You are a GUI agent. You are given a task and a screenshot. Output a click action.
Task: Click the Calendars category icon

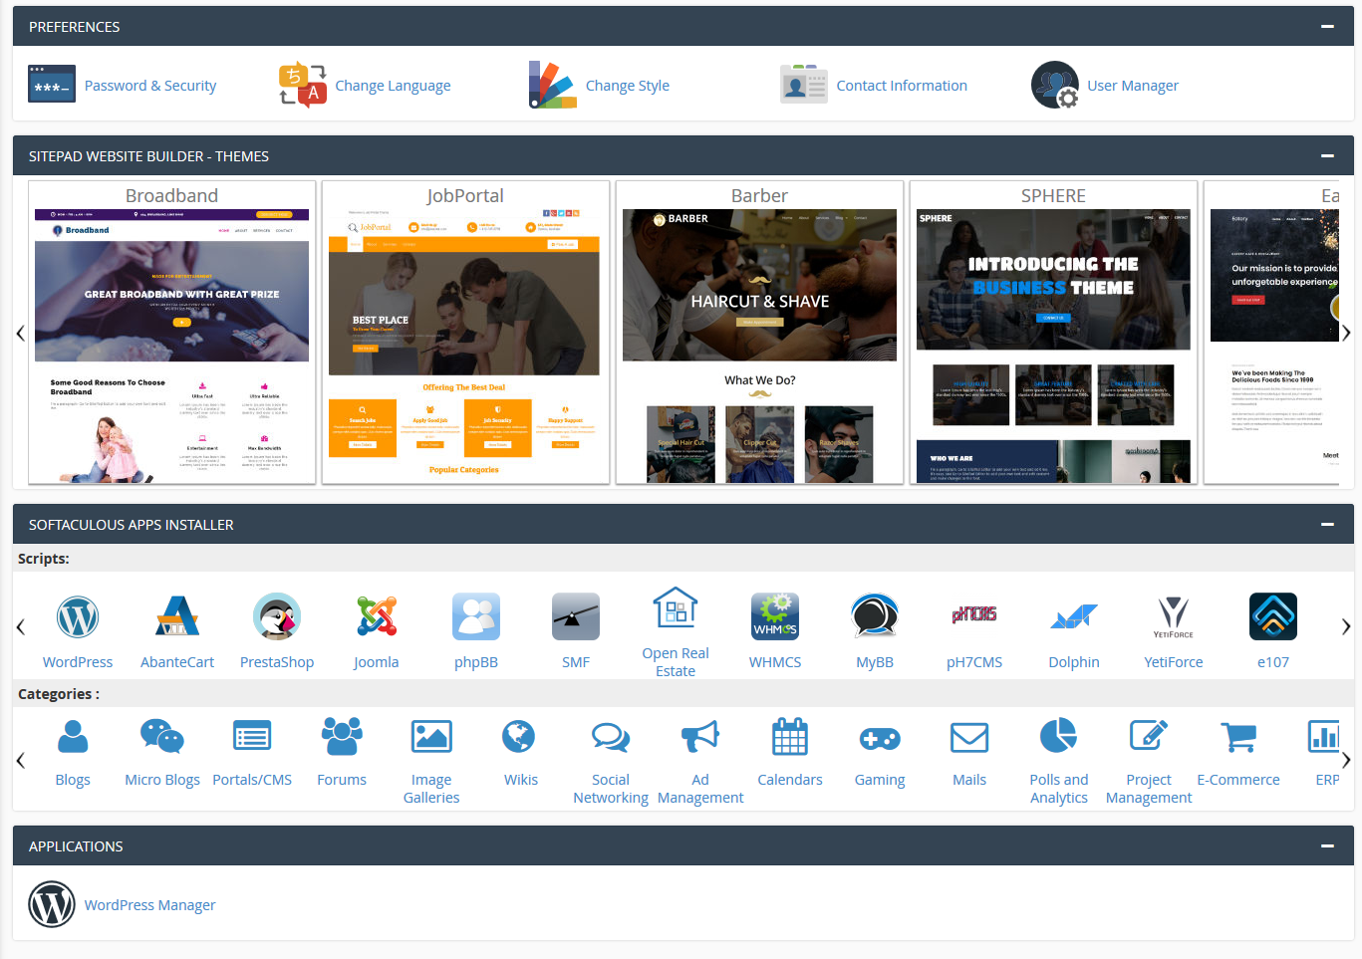(x=790, y=737)
